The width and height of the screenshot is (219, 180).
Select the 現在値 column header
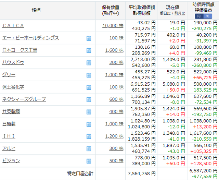click(172, 8)
